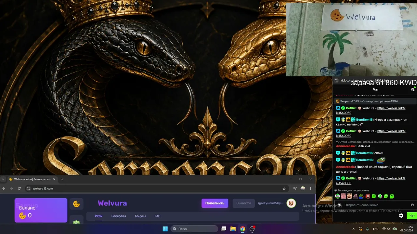Click Serpens2025 username in ban notice
Image resolution: width=417 pixels, height=234 pixels.
point(350,101)
